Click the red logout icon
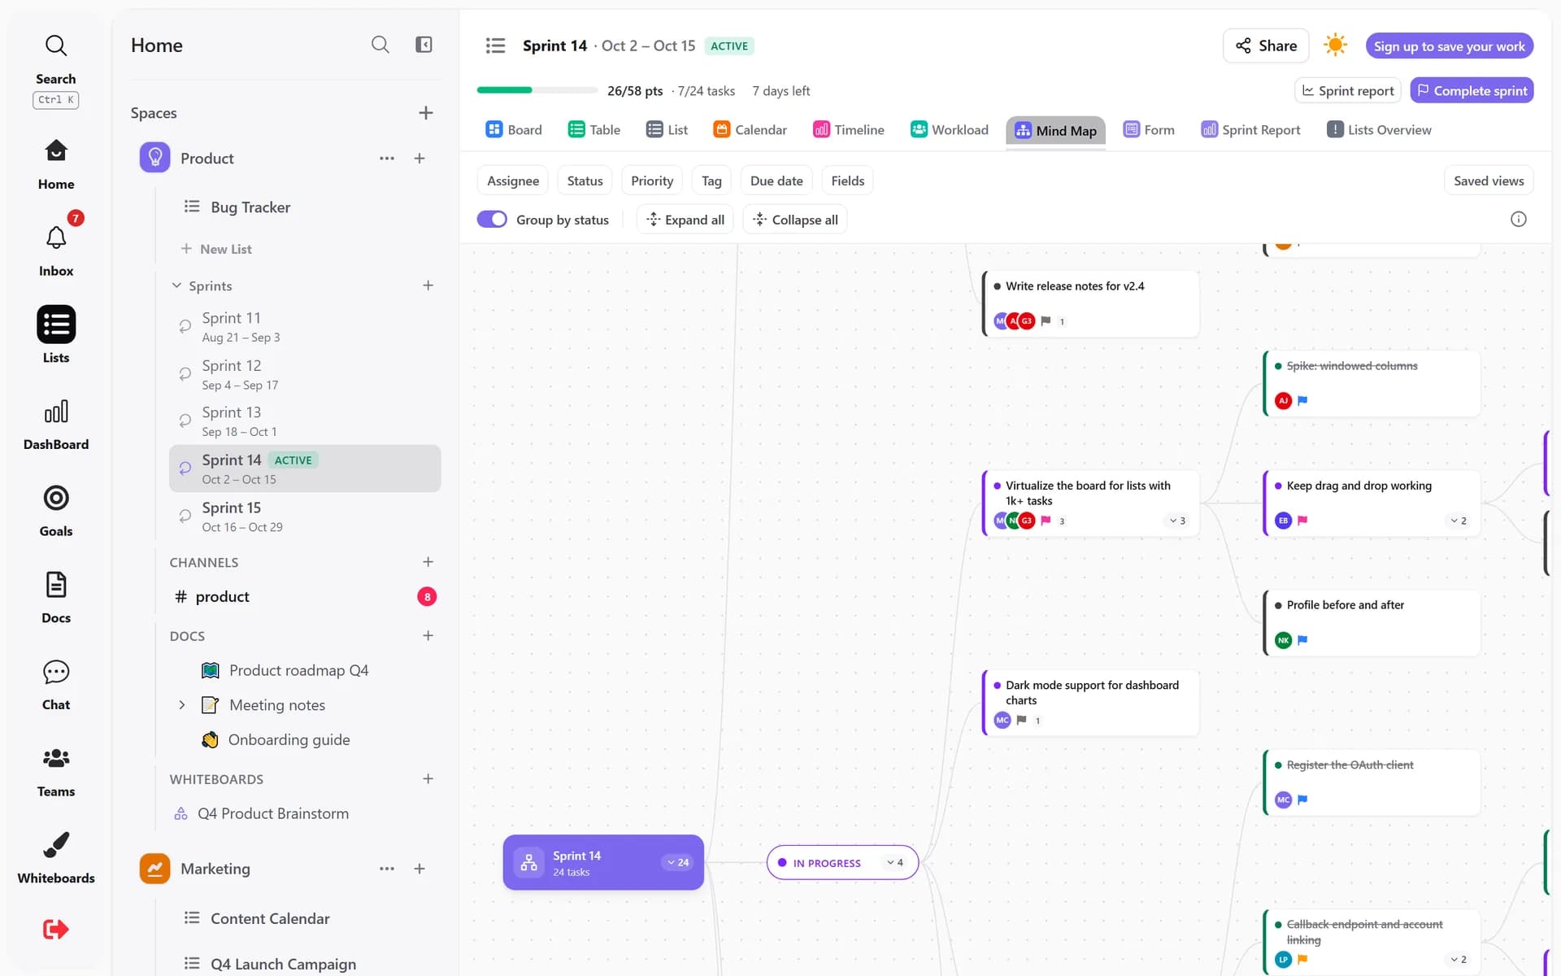Image resolution: width=1561 pixels, height=976 pixels. [55, 929]
